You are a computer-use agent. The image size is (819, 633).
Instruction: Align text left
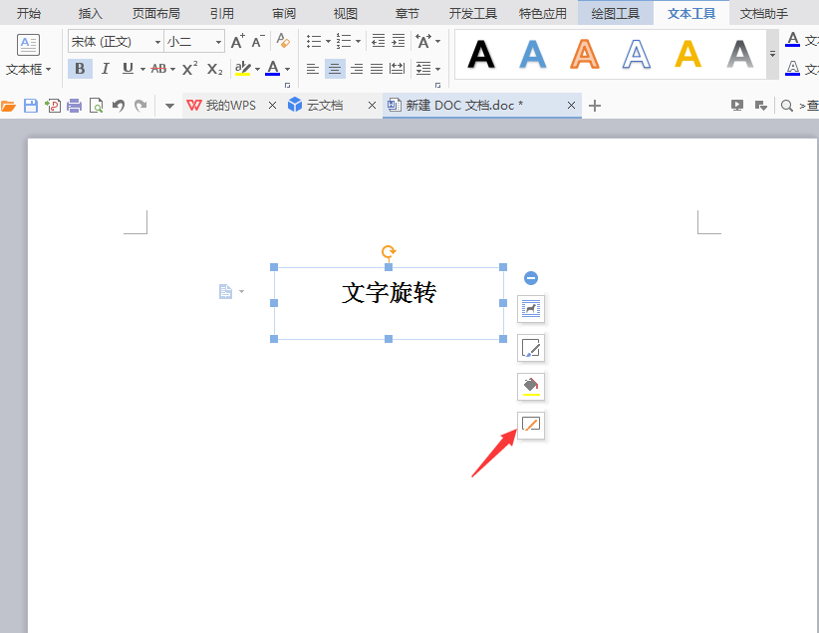click(x=312, y=69)
